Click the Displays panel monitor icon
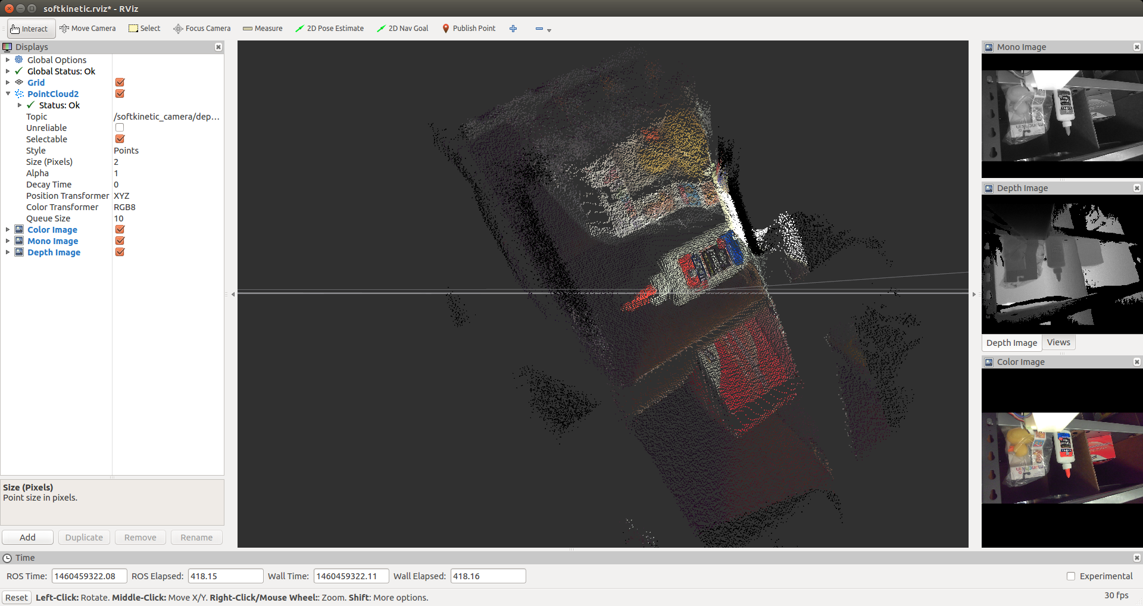1143x606 pixels. tap(8, 47)
